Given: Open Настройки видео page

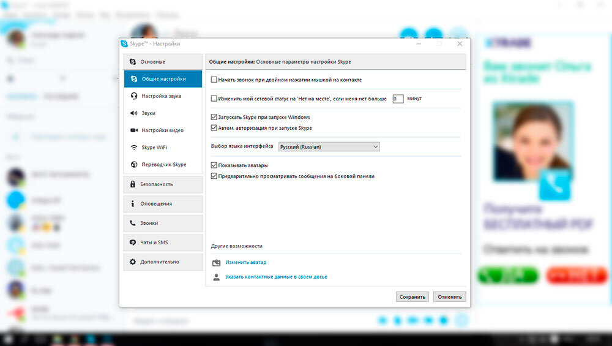Looking at the screenshot, I should [163, 130].
